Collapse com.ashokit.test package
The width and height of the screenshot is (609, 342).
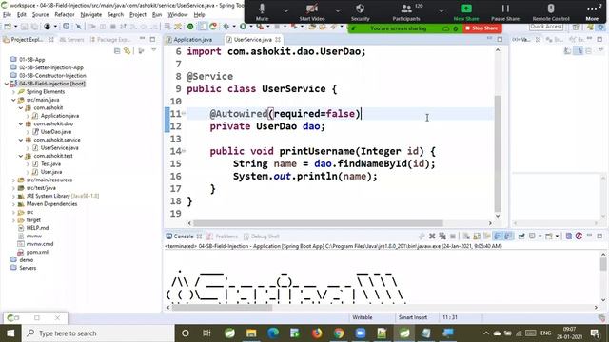pos(21,156)
